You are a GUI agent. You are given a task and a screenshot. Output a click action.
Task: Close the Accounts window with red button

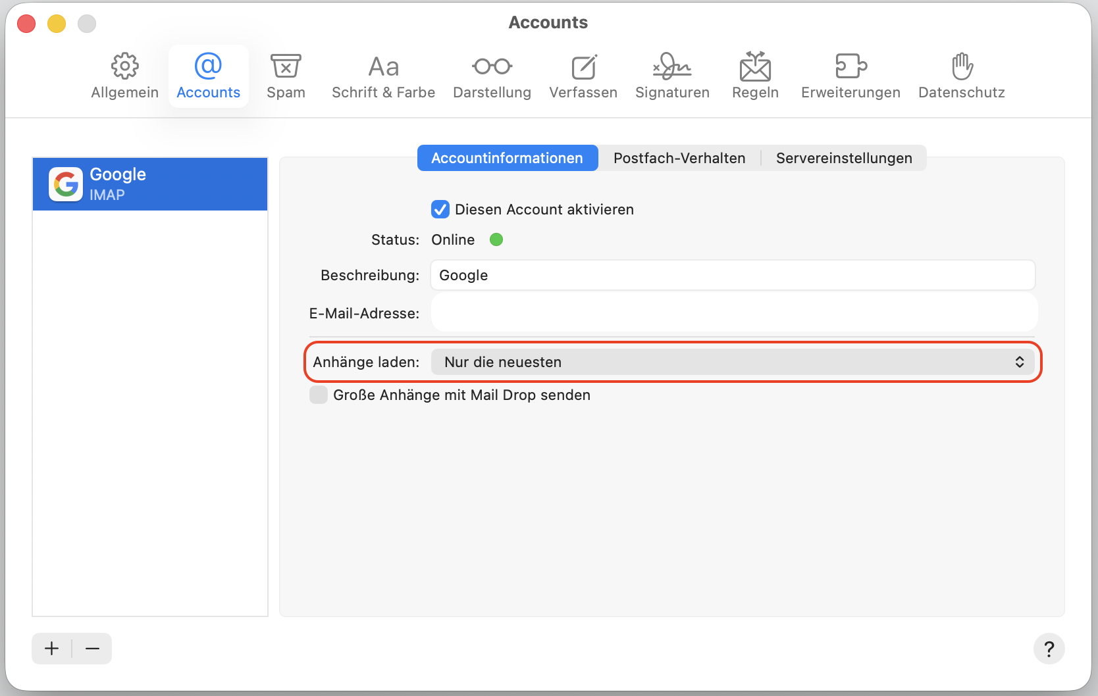[x=26, y=24]
